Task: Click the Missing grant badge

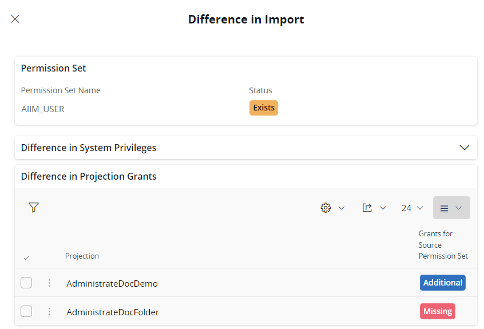Action: pyautogui.click(x=438, y=311)
